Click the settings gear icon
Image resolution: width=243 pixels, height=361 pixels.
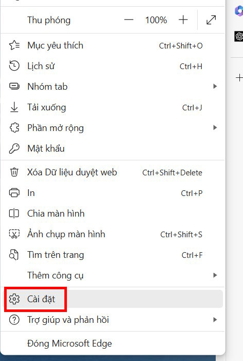tap(14, 299)
